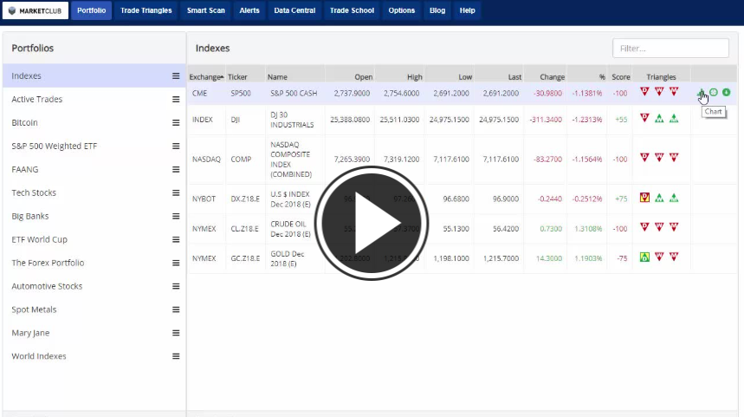
Task: Click the weekly green triangle for DX.Z18.E
Action: pos(659,198)
